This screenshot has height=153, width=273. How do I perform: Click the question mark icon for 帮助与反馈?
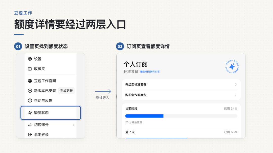(30, 100)
